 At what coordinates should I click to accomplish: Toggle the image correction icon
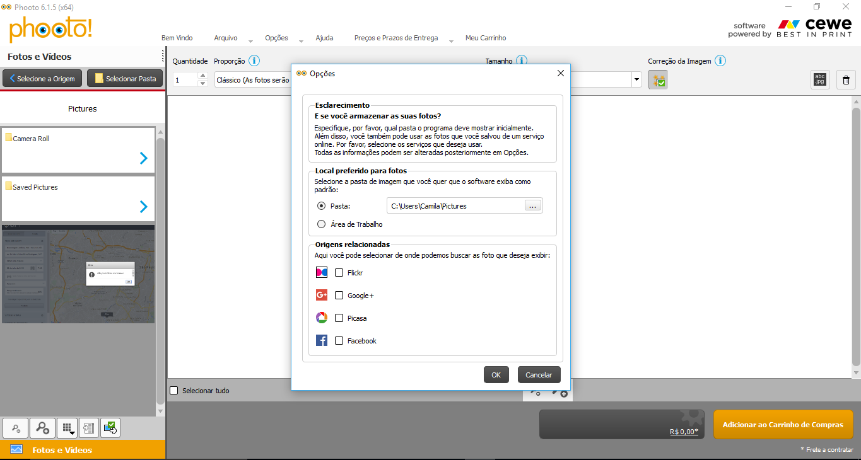[658, 79]
